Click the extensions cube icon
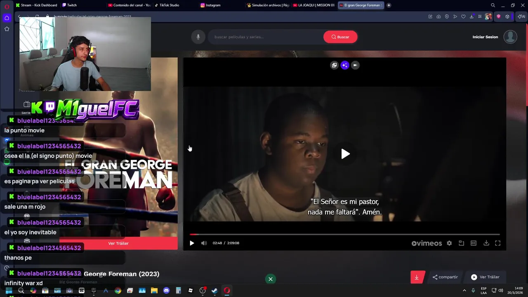Viewport: 528px width, 297px height. pyautogui.click(x=507, y=16)
